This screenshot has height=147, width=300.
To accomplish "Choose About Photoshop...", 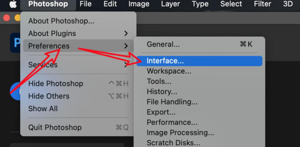I will tap(78, 21).
